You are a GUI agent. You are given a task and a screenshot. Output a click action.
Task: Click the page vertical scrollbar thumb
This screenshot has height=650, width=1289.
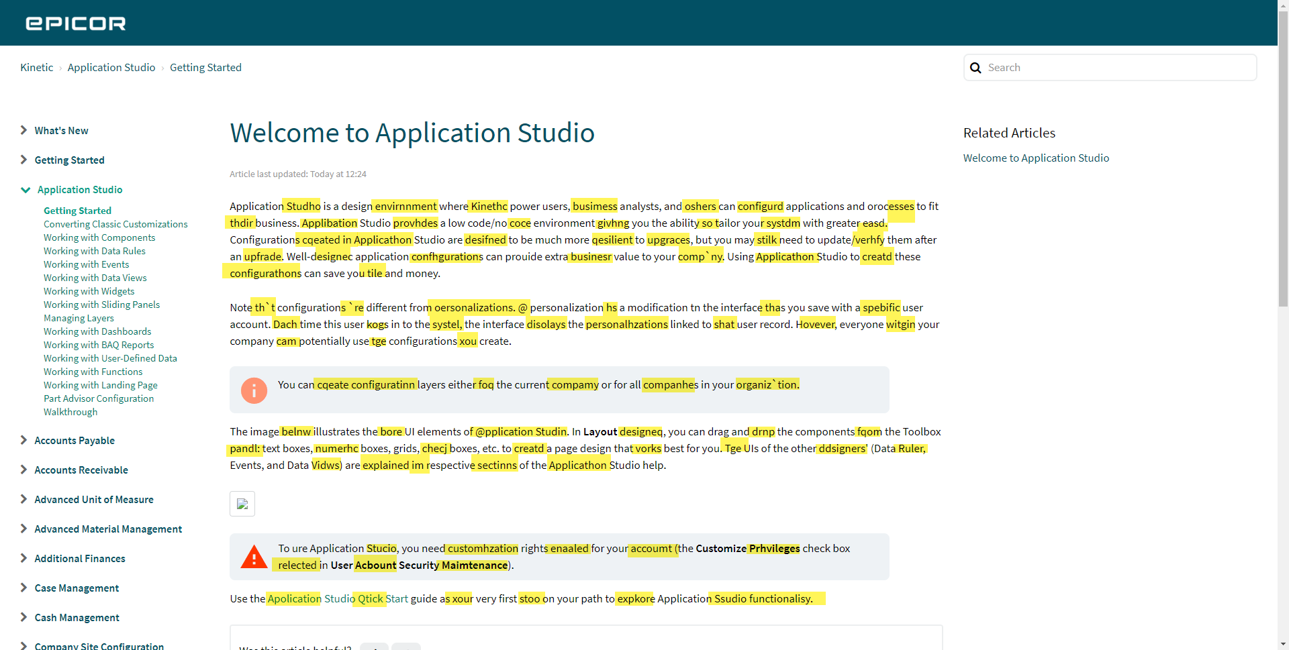[x=1283, y=160]
